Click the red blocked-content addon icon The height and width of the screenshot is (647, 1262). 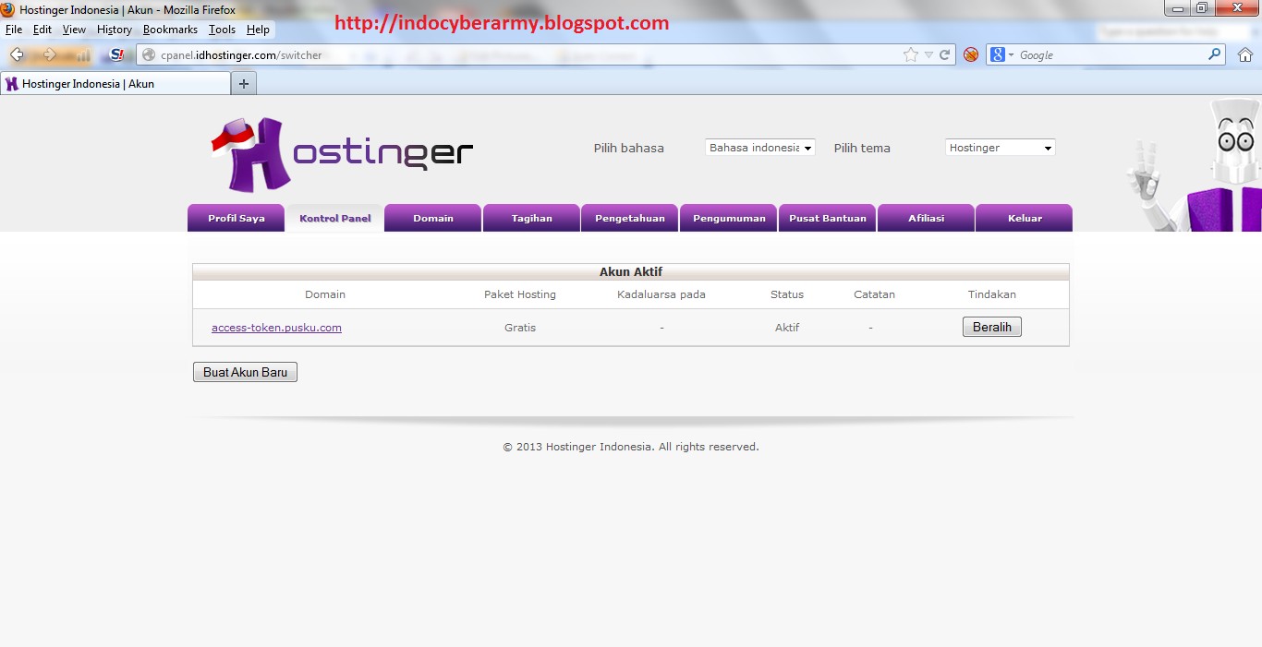pos(971,55)
